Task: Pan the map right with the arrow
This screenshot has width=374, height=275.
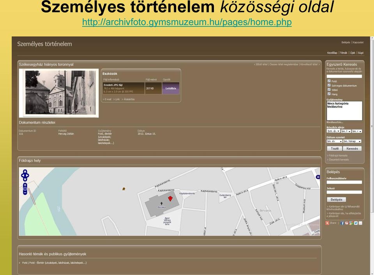Action: coord(28,176)
